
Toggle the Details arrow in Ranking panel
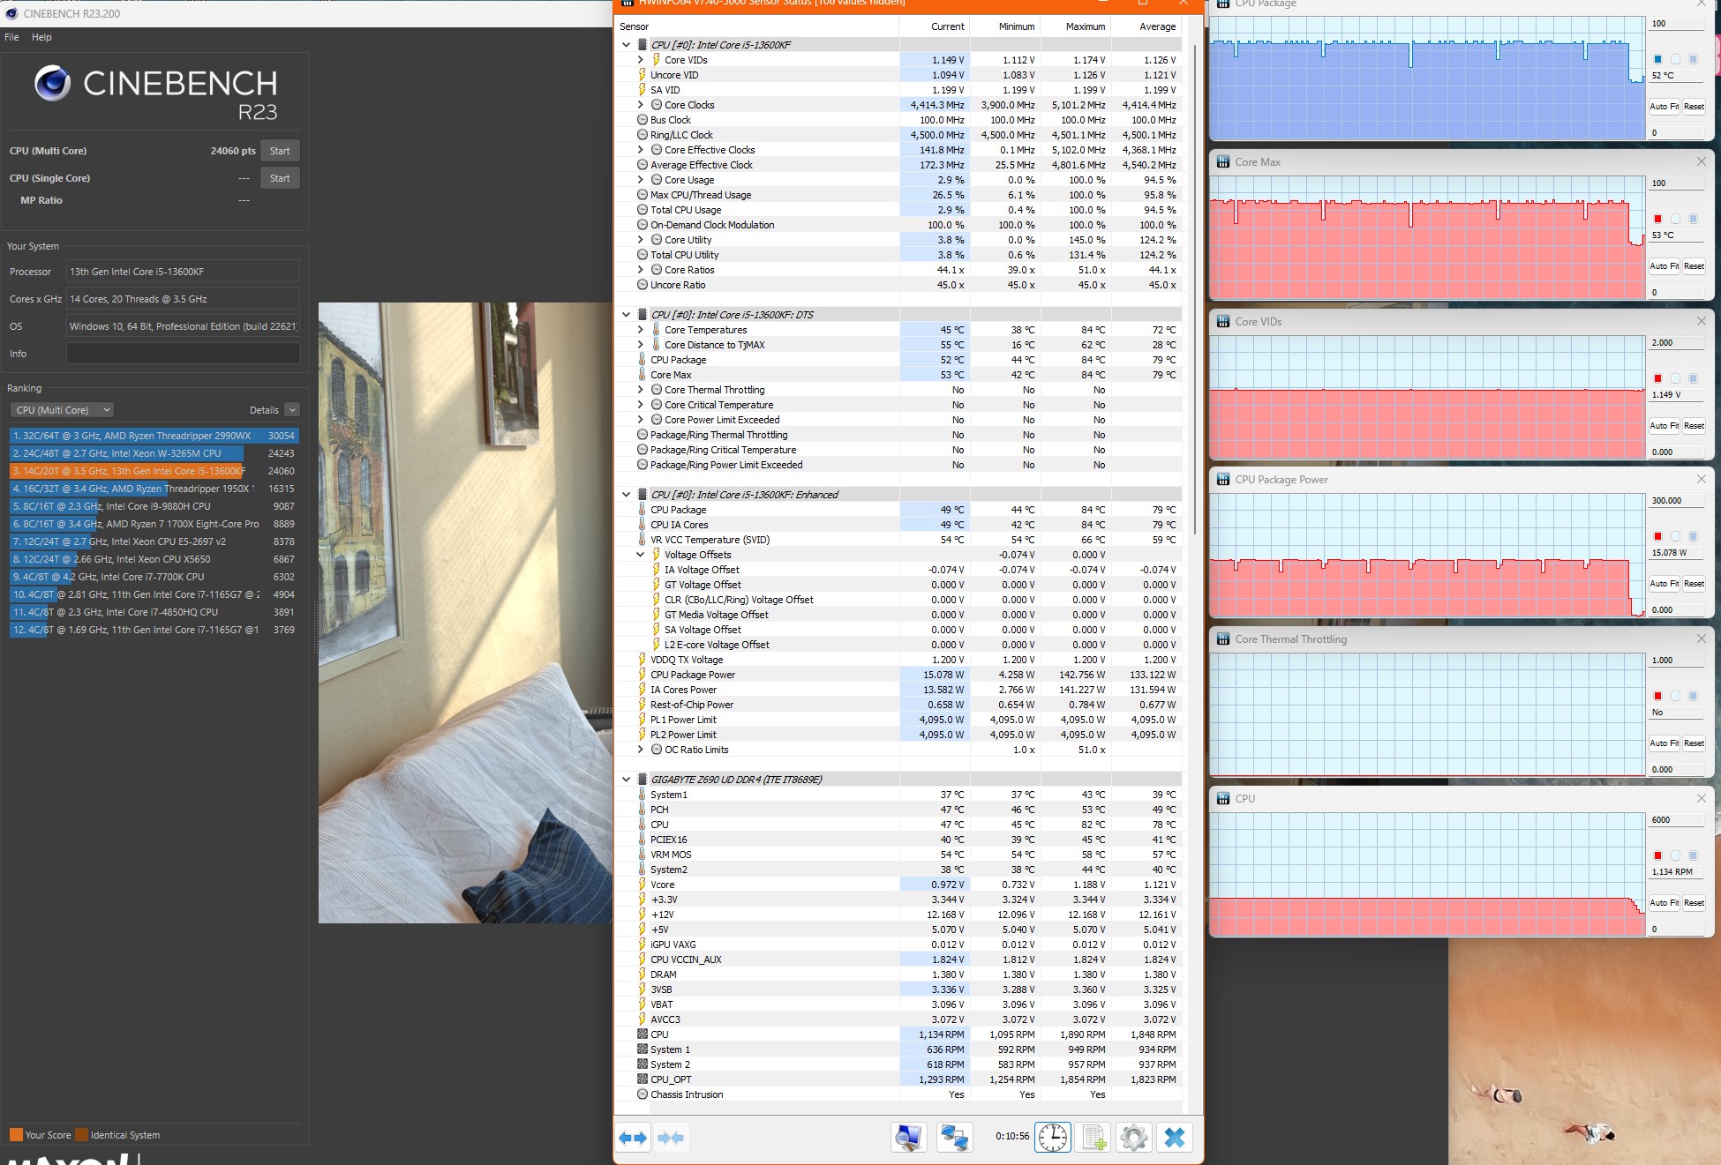292,410
